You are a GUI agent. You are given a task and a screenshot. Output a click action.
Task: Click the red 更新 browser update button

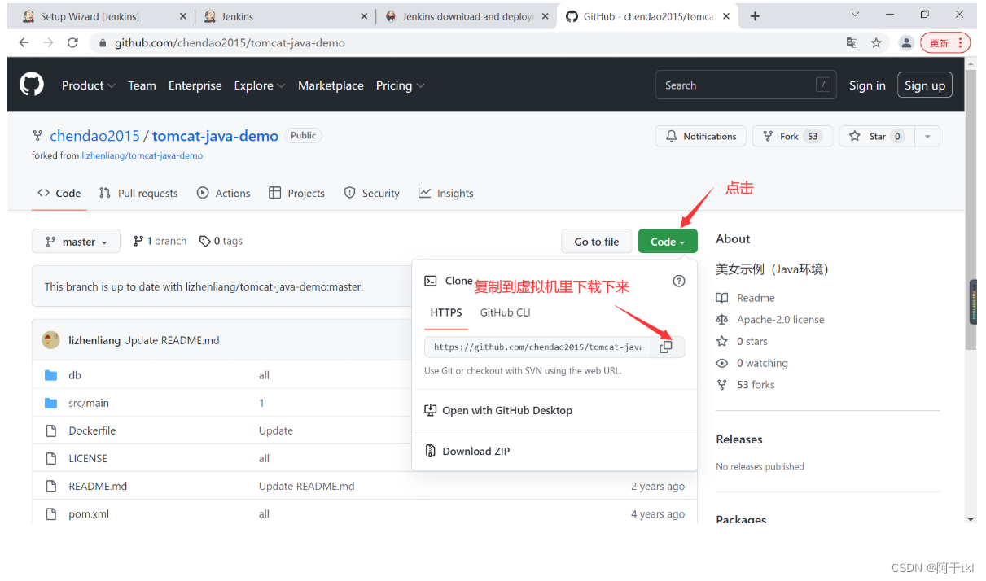point(945,43)
